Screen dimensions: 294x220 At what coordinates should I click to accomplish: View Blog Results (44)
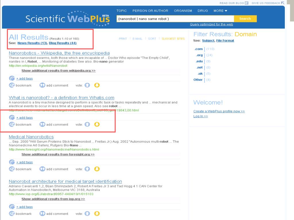click(63, 43)
